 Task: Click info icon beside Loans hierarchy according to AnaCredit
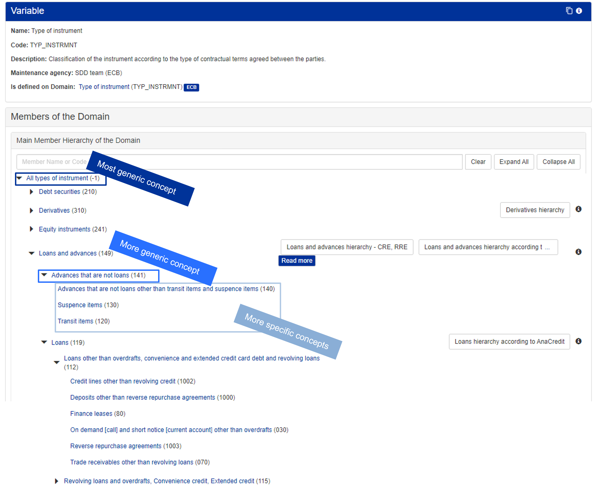[578, 341]
